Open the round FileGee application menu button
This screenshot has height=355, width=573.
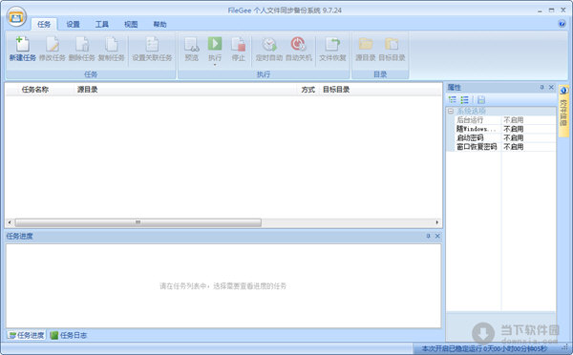[16, 17]
